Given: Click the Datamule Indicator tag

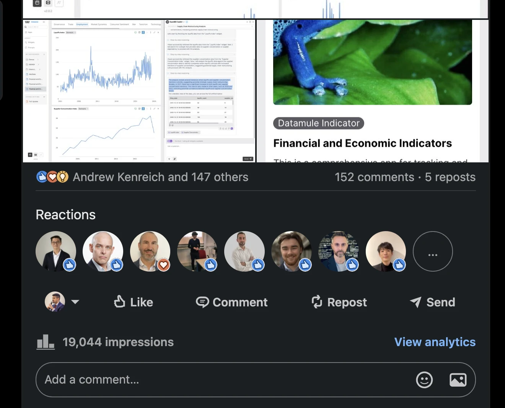Looking at the screenshot, I should [318, 123].
